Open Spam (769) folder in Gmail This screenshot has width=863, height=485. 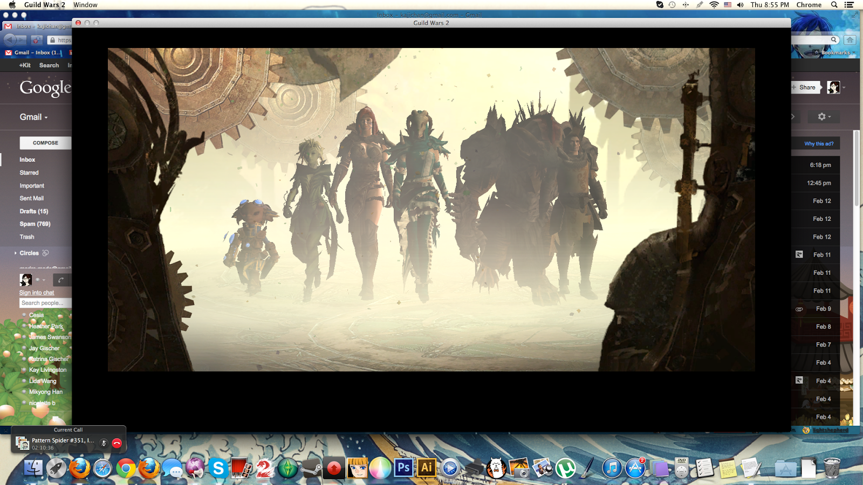point(35,224)
